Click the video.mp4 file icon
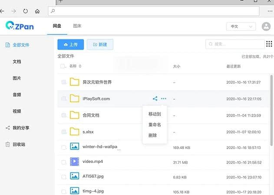The image size is (274, 195). [x=75, y=162]
